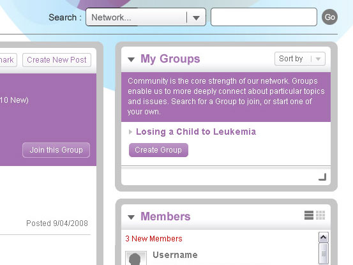The image size is (353, 265).
Task: Click the Create Group button
Action: [158, 150]
